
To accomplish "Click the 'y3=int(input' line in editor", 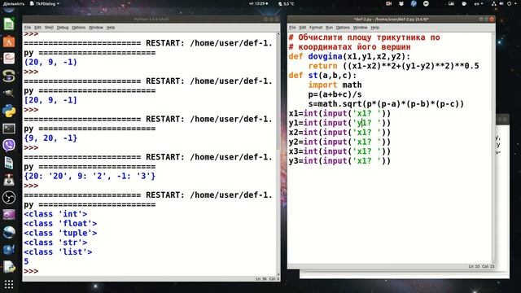I will 339,161.
